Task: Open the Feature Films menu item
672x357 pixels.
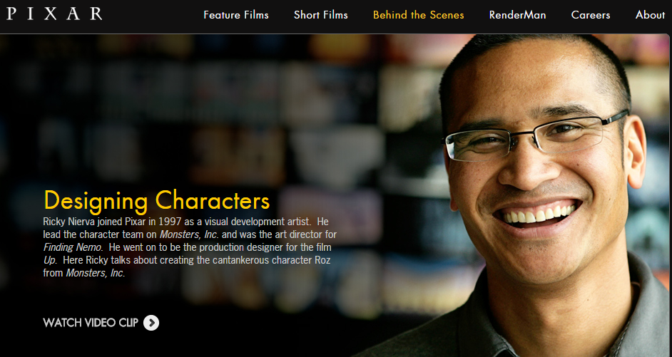Action: click(x=235, y=15)
